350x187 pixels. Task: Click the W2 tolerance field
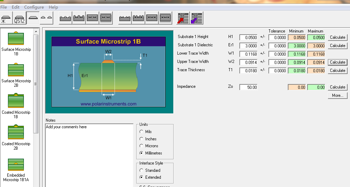277,62
